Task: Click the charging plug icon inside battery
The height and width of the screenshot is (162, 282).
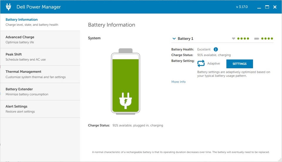Action: click(x=125, y=100)
